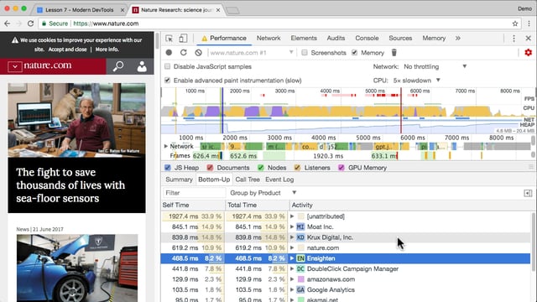This screenshot has height=302, width=537.
Task: Open the Group by Product dropdown
Action: 263,193
